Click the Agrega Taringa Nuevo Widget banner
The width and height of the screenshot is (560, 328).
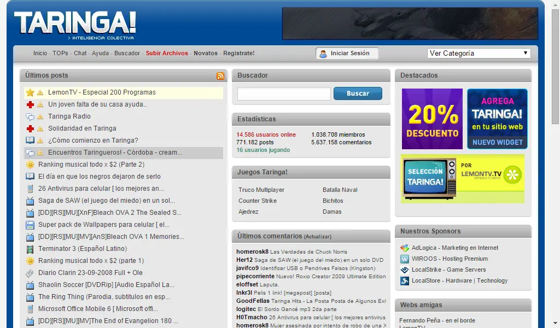pyautogui.click(x=497, y=119)
